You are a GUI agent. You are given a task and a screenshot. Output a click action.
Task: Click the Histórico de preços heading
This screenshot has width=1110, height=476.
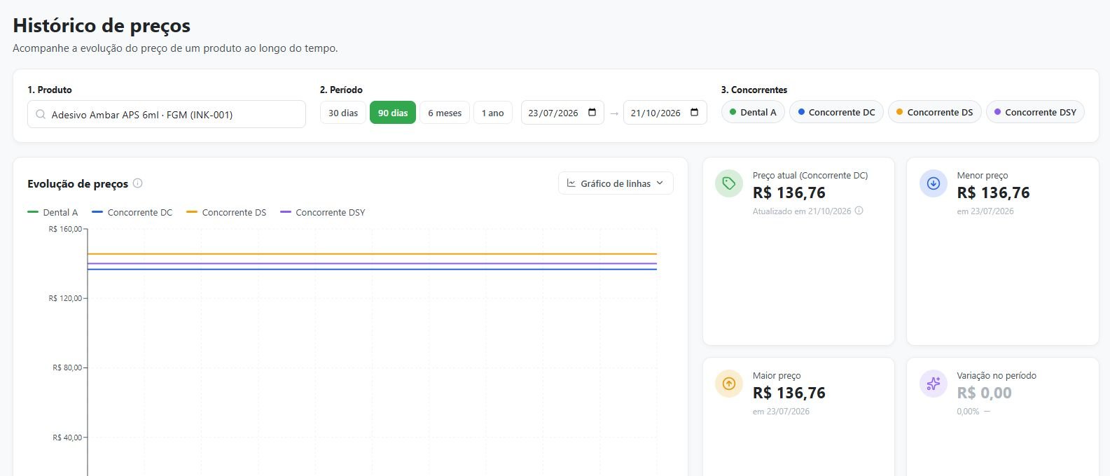(102, 26)
